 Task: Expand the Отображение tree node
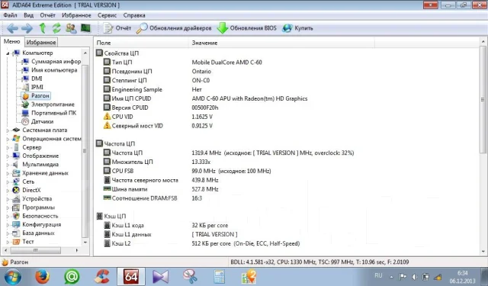(x=8, y=156)
